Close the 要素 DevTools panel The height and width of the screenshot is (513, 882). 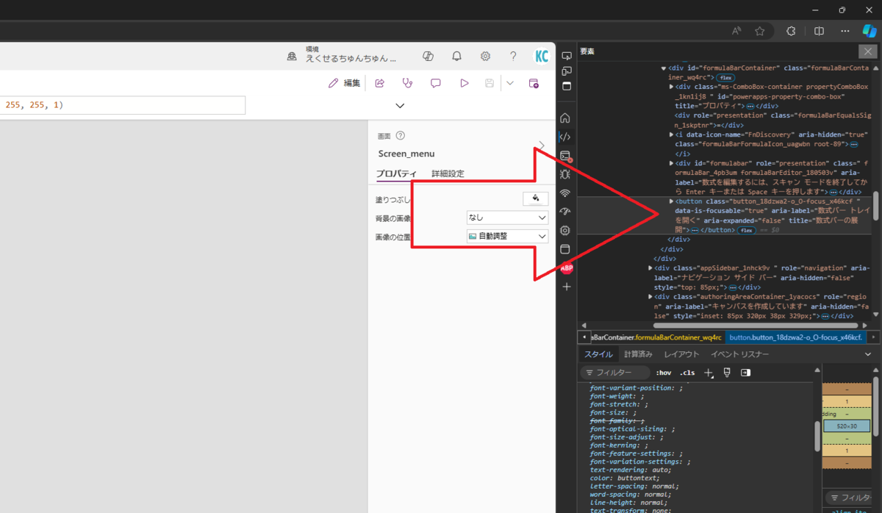pyautogui.click(x=868, y=51)
